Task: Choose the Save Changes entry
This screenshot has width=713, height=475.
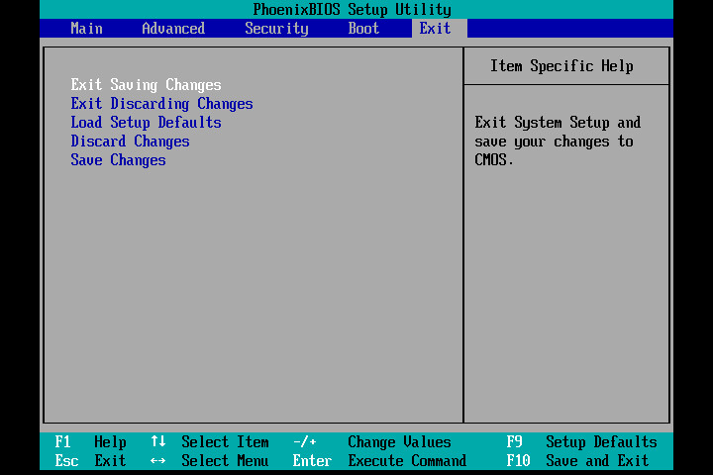Action: click(x=118, y=160)
